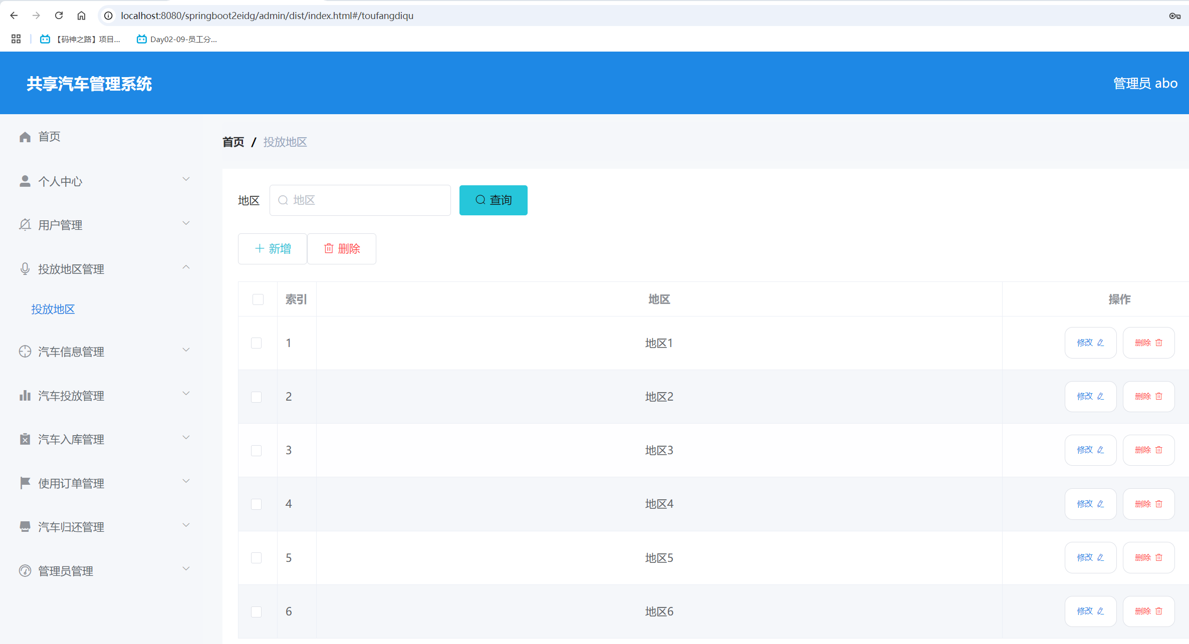Toggle the select-all checkbox in table header
This screenshot has width=1189, height=644.
(258, 299)
